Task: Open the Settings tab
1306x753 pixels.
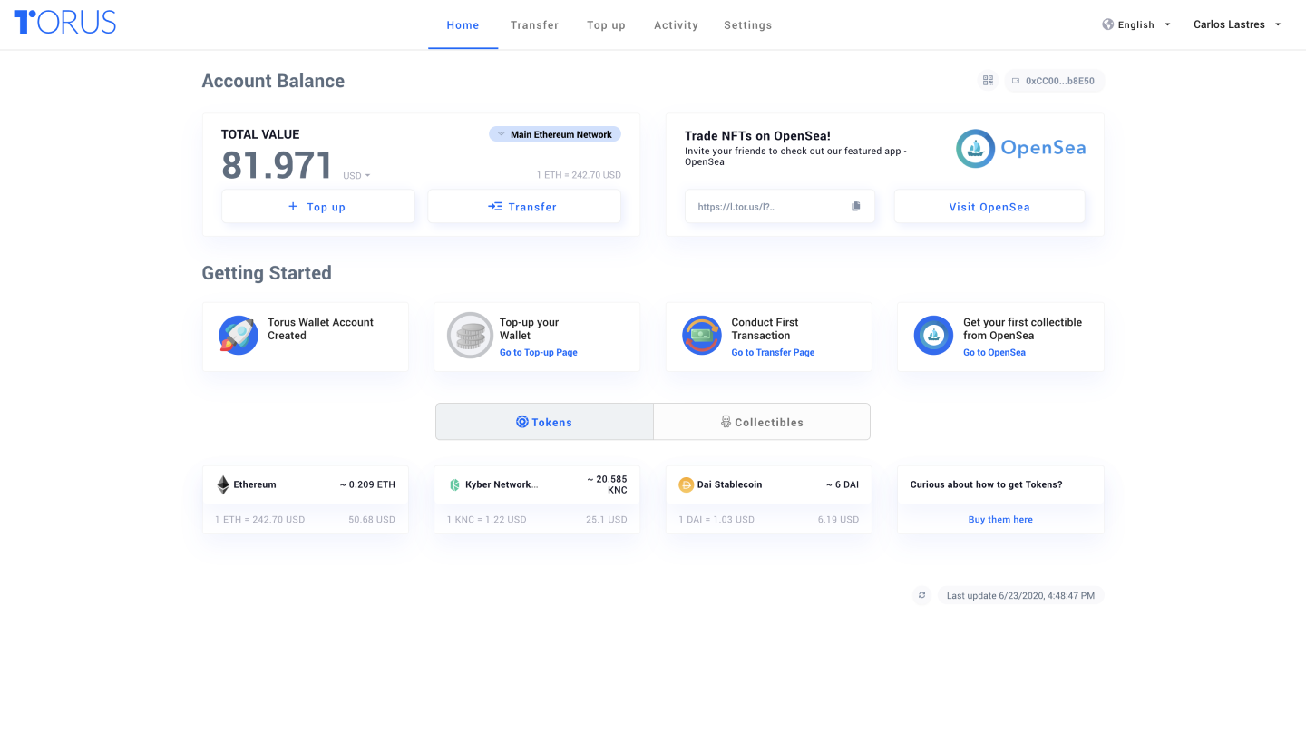Action: coord(747,25)
